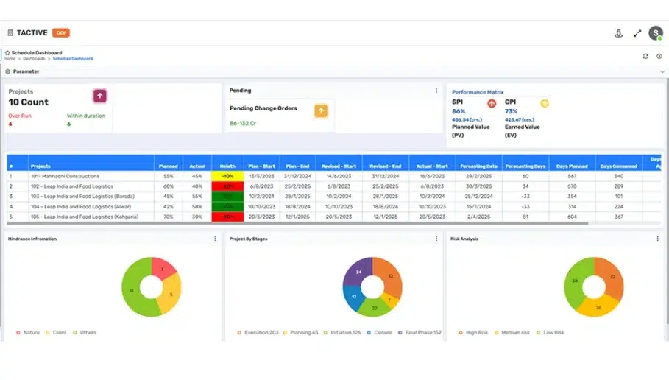669x380 pixels.
Task: Toggle Nature legend in Hindrance chart
Action: point(27,333)
